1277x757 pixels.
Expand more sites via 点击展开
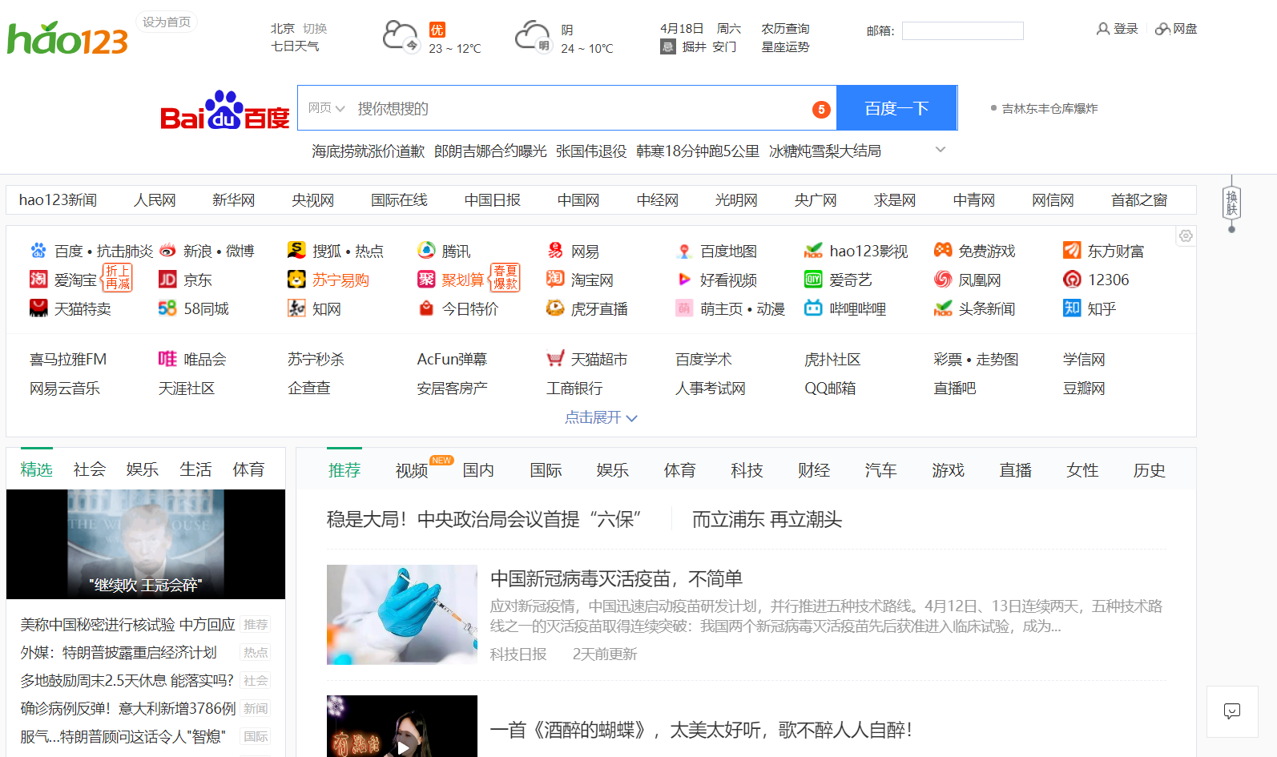601,417
